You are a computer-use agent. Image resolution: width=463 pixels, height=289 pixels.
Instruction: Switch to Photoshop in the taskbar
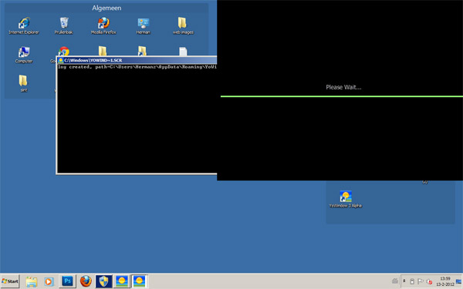coord(67,281)
